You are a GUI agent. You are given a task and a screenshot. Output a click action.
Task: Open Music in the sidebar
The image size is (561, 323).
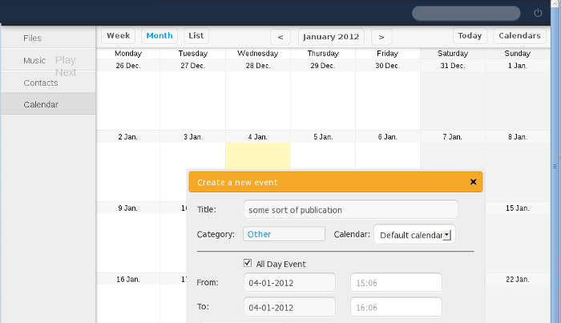34,60
